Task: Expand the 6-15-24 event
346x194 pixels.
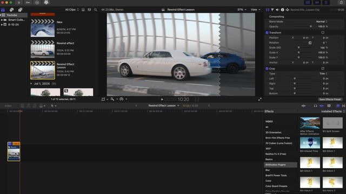Action: tap(2, 25)
